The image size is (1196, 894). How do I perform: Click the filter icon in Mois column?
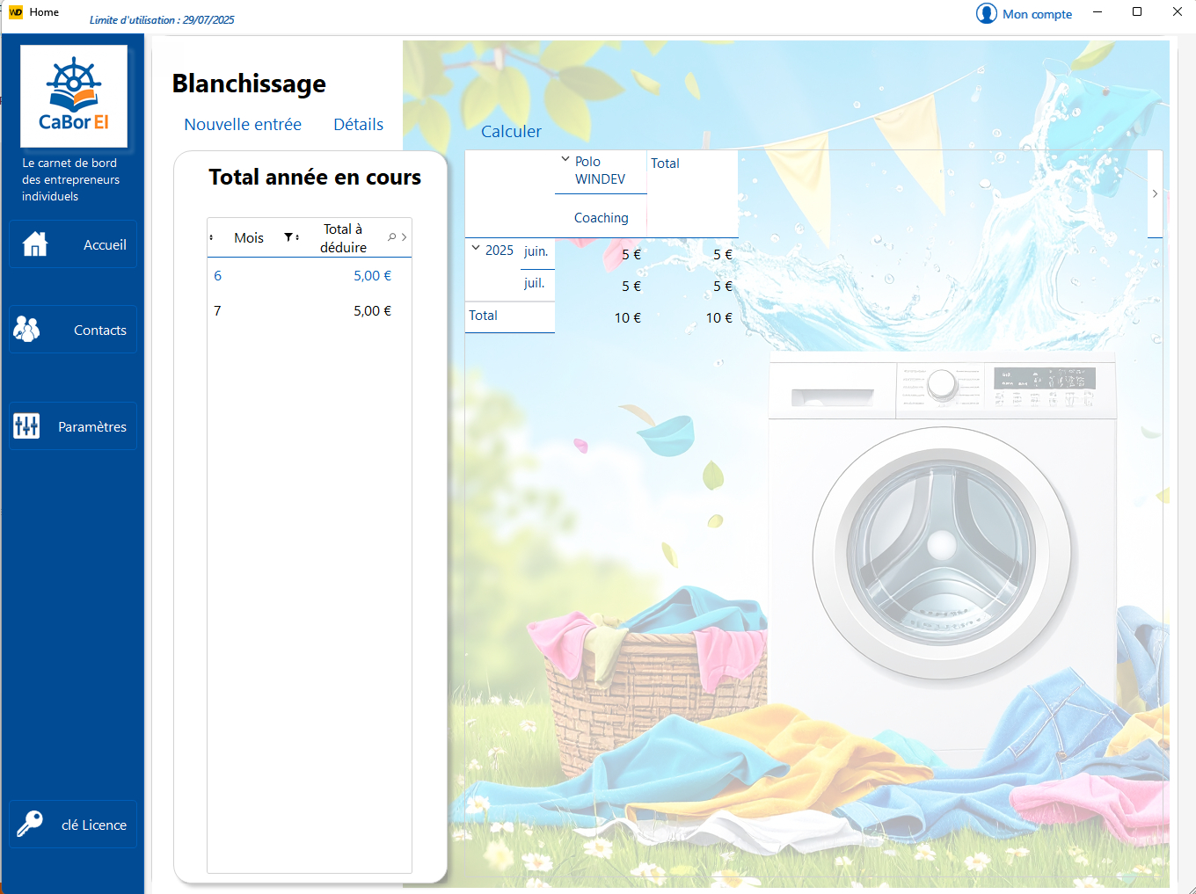click(x=288, y=237)
